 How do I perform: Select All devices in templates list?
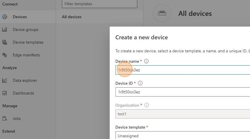pos(72,17)
